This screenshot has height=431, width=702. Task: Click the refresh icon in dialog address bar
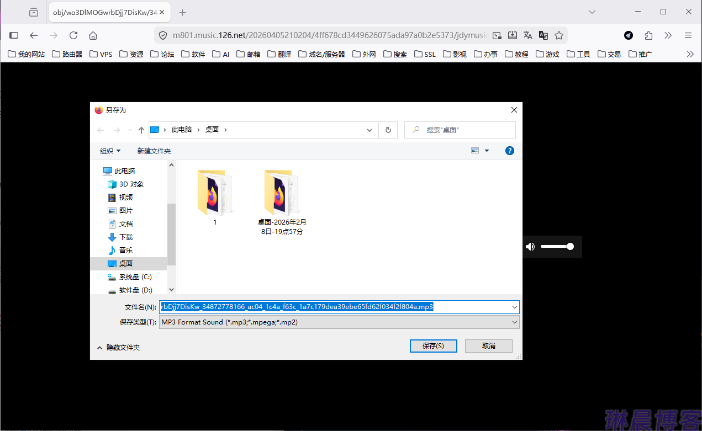pyautogui.click(x=388, y=130)
